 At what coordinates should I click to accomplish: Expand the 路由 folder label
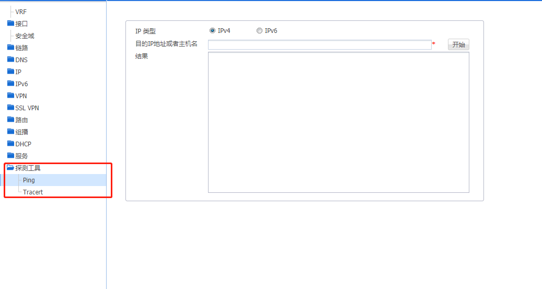click(21, 120)
